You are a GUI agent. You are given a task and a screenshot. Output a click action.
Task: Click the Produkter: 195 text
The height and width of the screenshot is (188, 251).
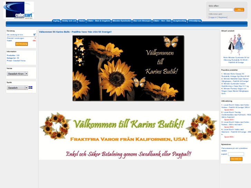(13, 55)
